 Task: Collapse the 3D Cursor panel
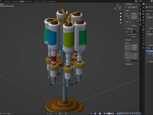[128, 40]
